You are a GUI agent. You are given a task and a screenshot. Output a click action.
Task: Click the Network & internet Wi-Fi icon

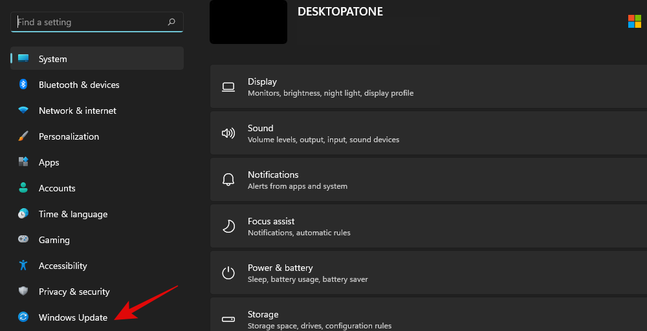(23, 111)
